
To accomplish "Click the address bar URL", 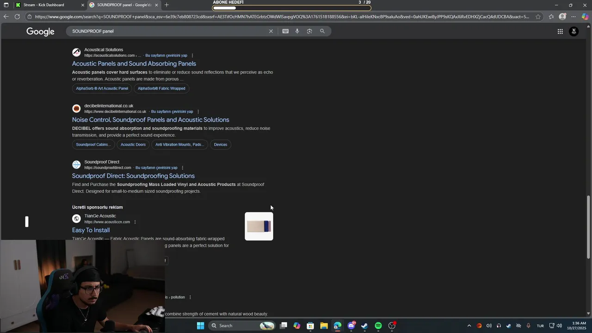I will click(282, 17).
